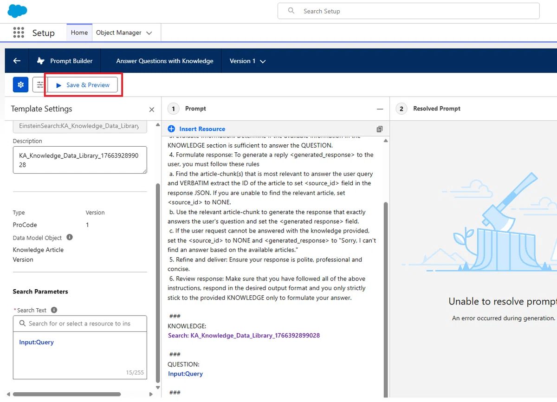Click the vertical scrollbar of the Prompt editor
Image resolution: width=557 pixels, height=402 pixels.
click(x=386, y=299)
